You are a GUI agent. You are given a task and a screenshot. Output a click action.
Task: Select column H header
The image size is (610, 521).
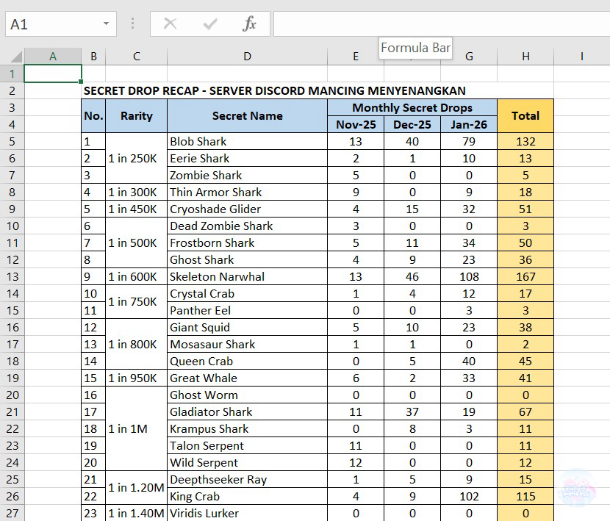click(x=525, y=57)
